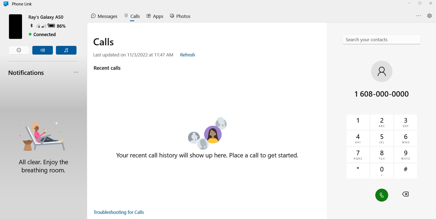Switch to the Messages tab
The image size is (436, 219).
tap(104, 16)
